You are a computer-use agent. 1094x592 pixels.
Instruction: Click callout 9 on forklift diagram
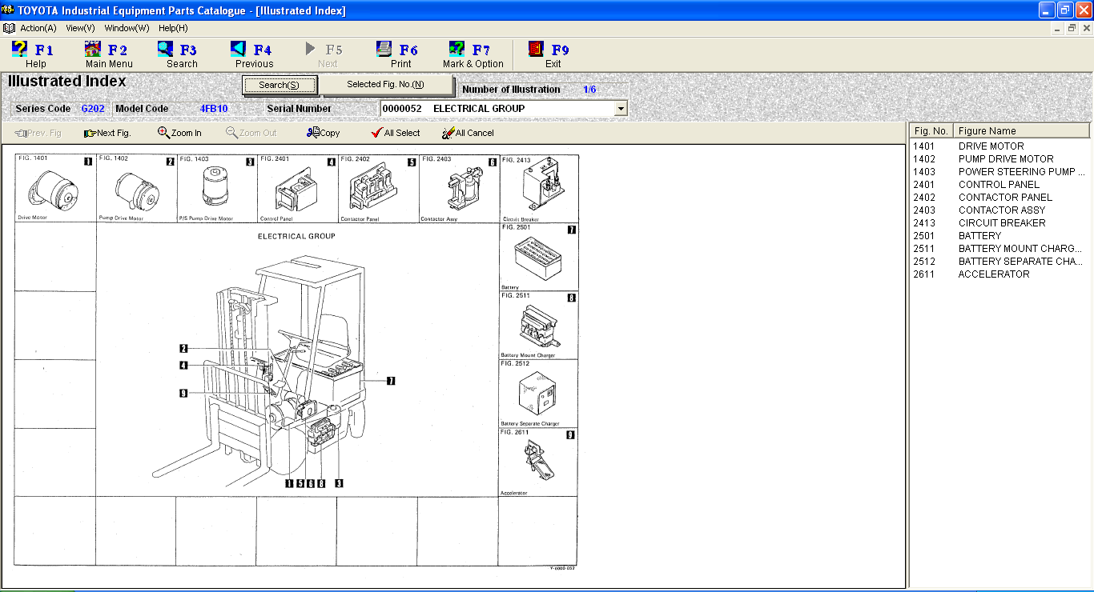pyautogui.click(x=183, y=393)
